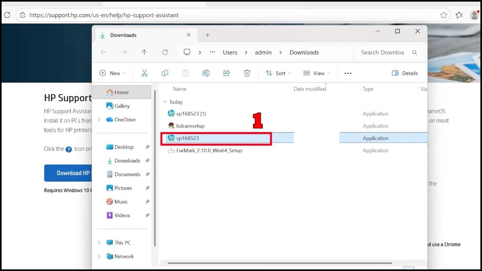Refresh the Downloads folder view
The image size is (482, 271).
(x=165, y=52)
